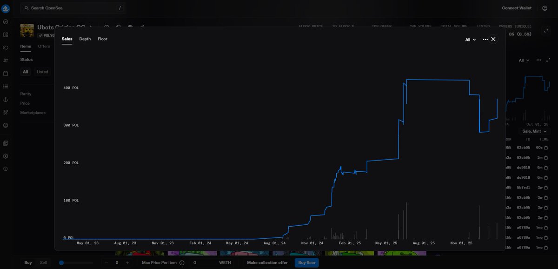Click the Make collection offer button
Viewport: 558px width, 269px height.
click(267, 263)
